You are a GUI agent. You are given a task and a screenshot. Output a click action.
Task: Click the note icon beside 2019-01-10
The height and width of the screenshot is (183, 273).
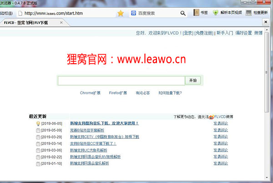[x=38, y=164]
